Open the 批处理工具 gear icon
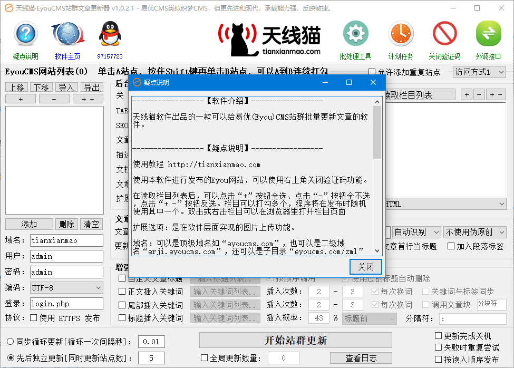514x368 pixels. point(356,33)
